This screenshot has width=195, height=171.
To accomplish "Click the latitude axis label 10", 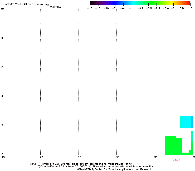I will click(x=2, y=9).
